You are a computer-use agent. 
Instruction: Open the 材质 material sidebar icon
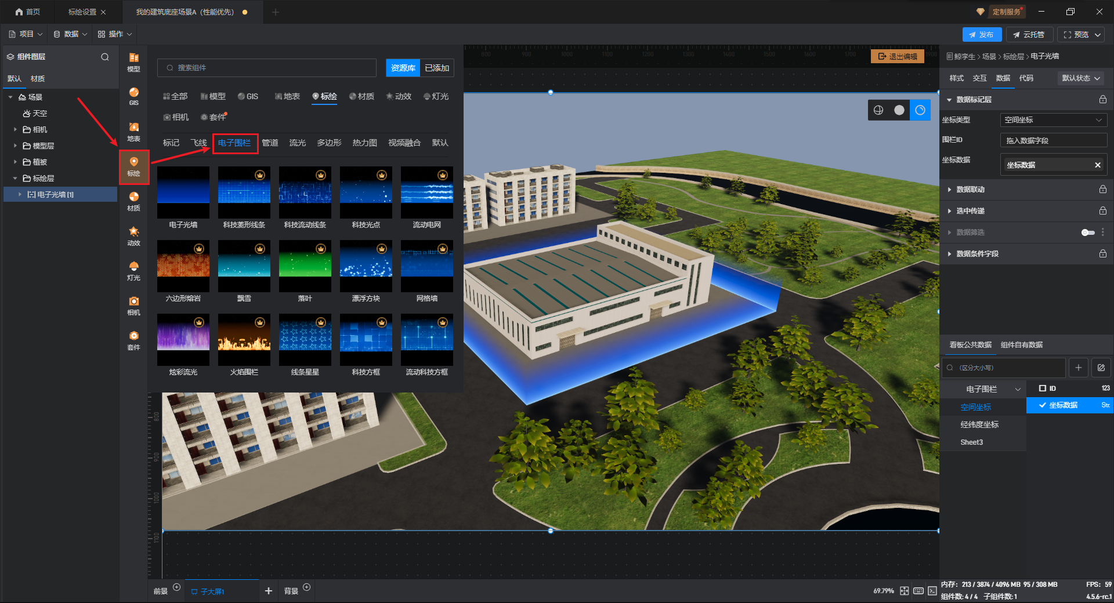point(133,201)
